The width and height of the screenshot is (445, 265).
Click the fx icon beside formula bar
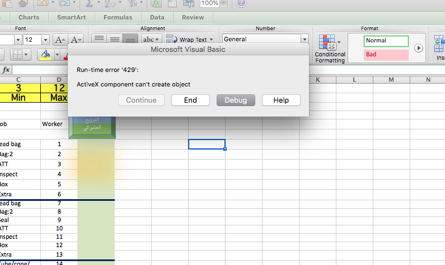click(x=6, y=70)
